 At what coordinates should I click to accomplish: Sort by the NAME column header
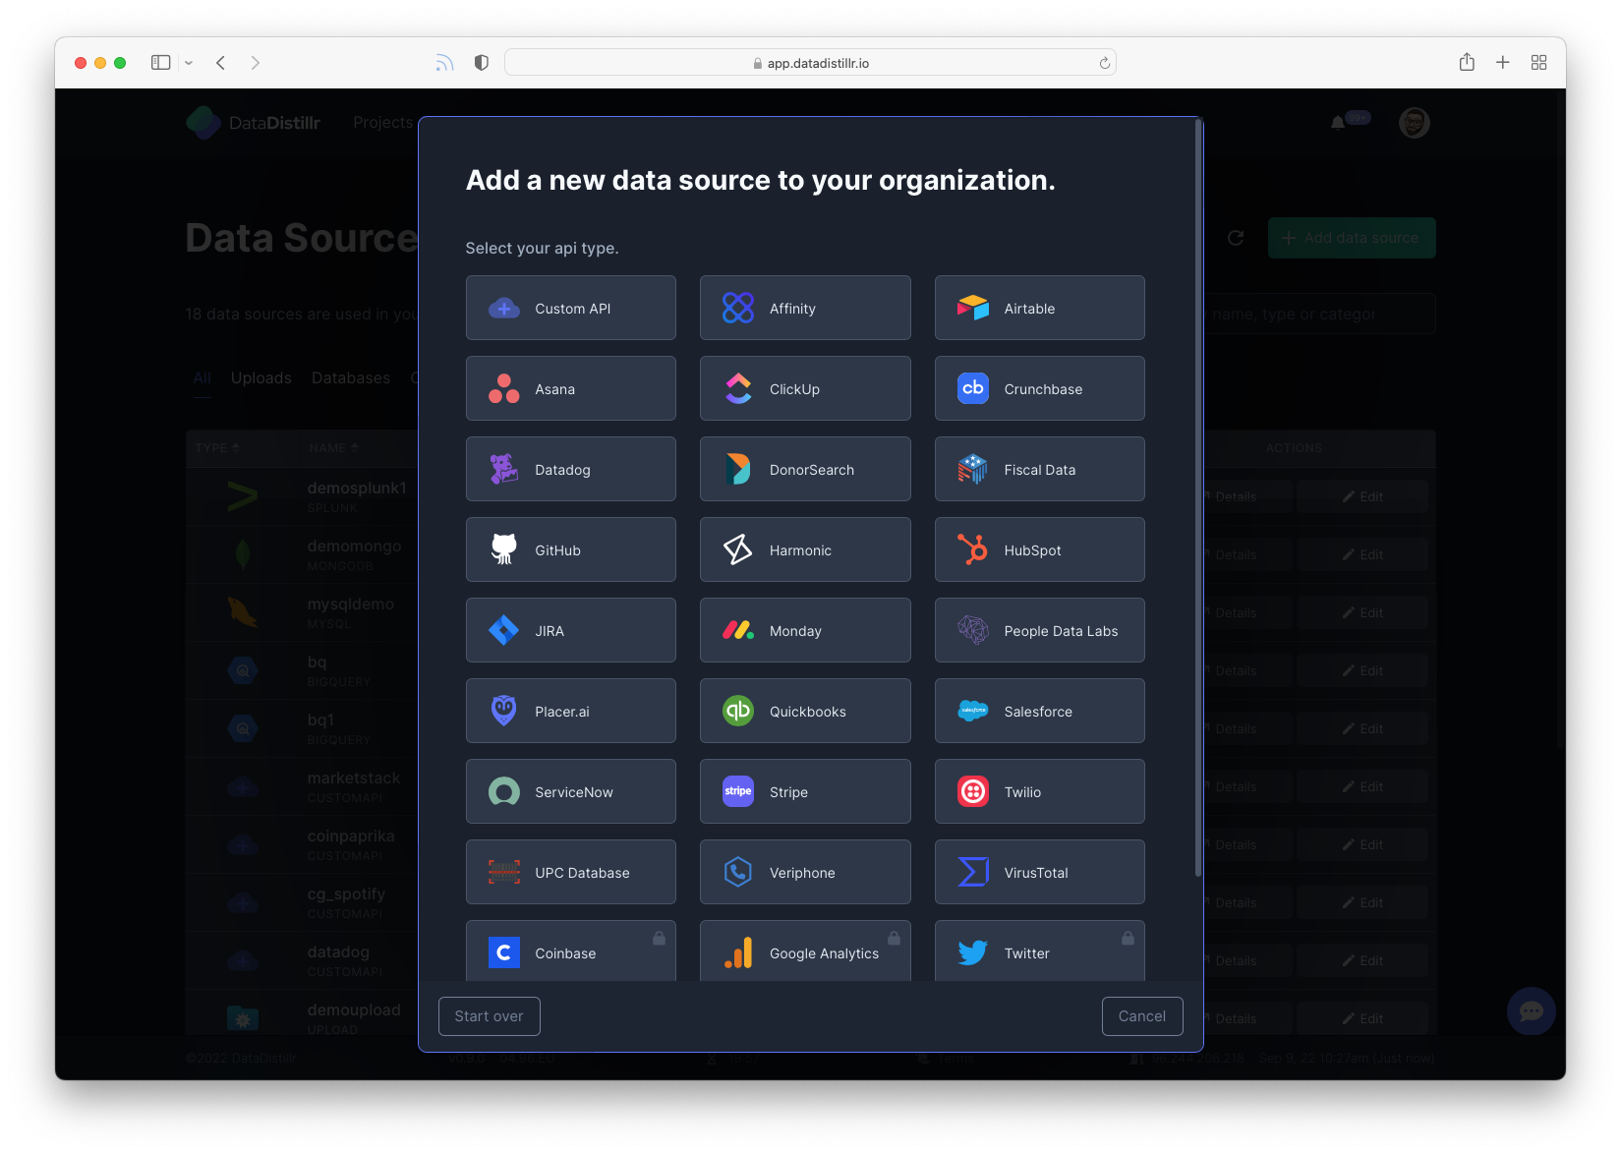tap(333, 448)
